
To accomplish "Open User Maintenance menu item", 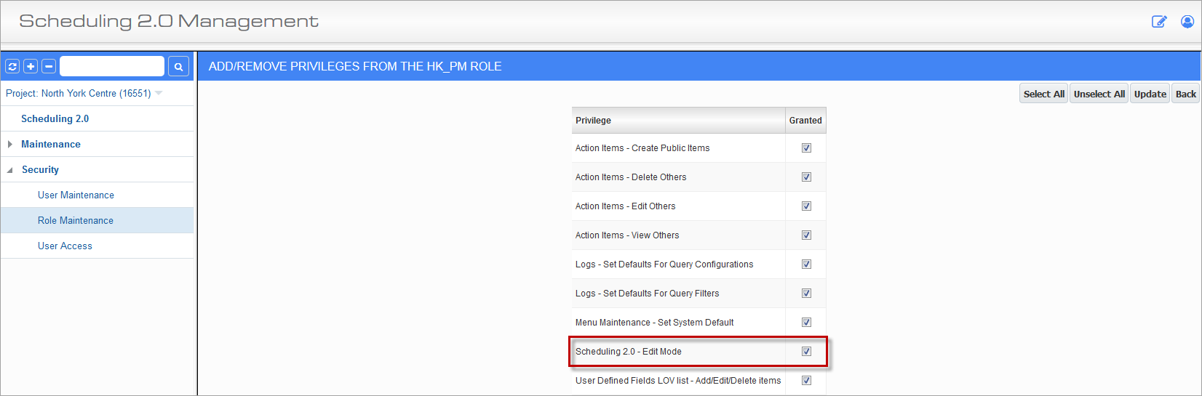I will pyautogui.click(x=76, y=195).
